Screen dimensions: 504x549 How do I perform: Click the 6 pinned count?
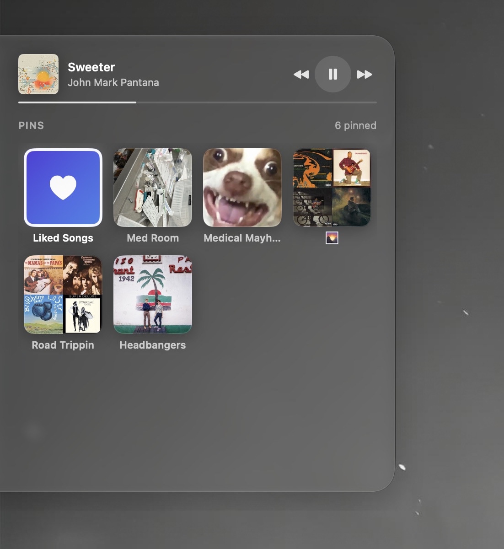(x=355, y=125)
